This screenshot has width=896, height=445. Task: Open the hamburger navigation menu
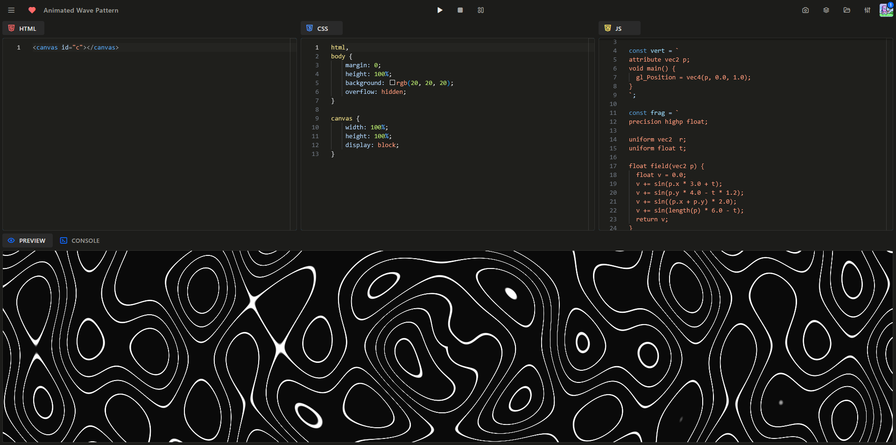11,10
